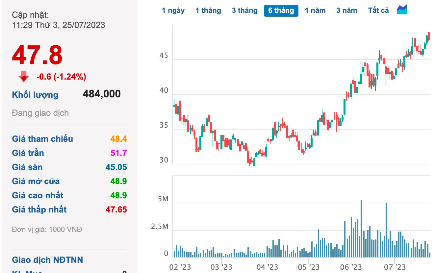Image resolution: width=435 pixels, height=273 pixels.
Task: Click the volume value 484,000
Action: (x=102, y=94)
